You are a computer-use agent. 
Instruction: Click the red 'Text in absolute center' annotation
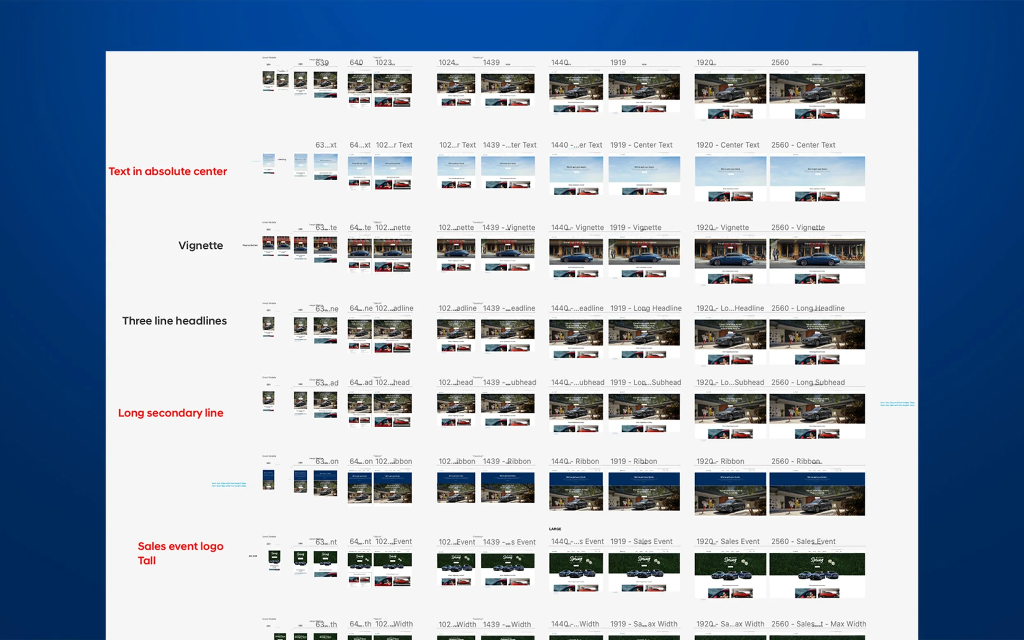(x=168, y=172)
